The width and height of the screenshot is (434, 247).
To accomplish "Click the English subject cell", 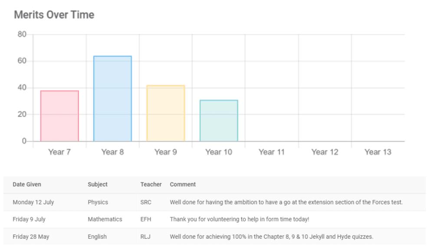I will tap(97, 237).
